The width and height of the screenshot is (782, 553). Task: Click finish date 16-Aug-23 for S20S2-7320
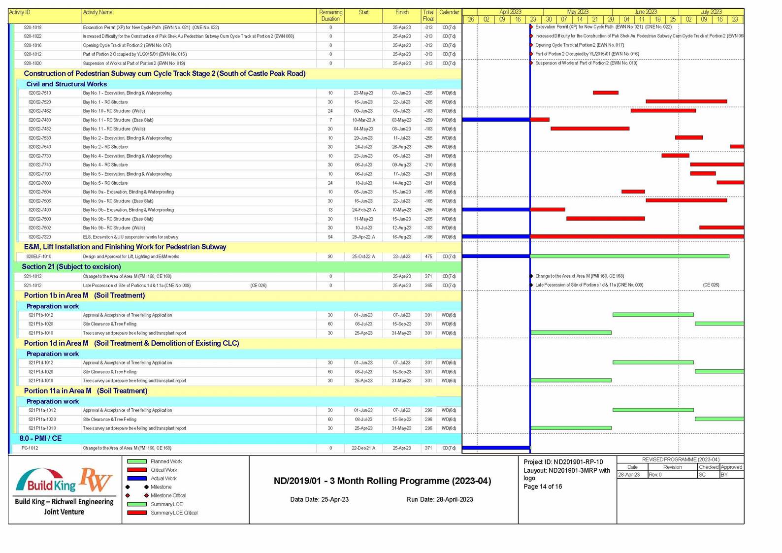point(401,237)
